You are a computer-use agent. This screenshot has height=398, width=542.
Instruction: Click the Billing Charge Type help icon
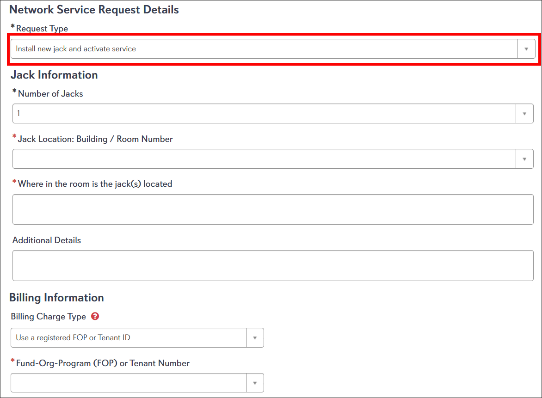(x=95, y=317)
